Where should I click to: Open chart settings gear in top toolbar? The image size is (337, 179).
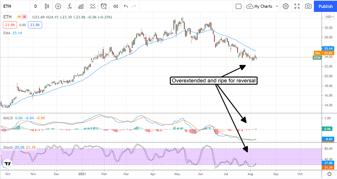coord(286,6)
